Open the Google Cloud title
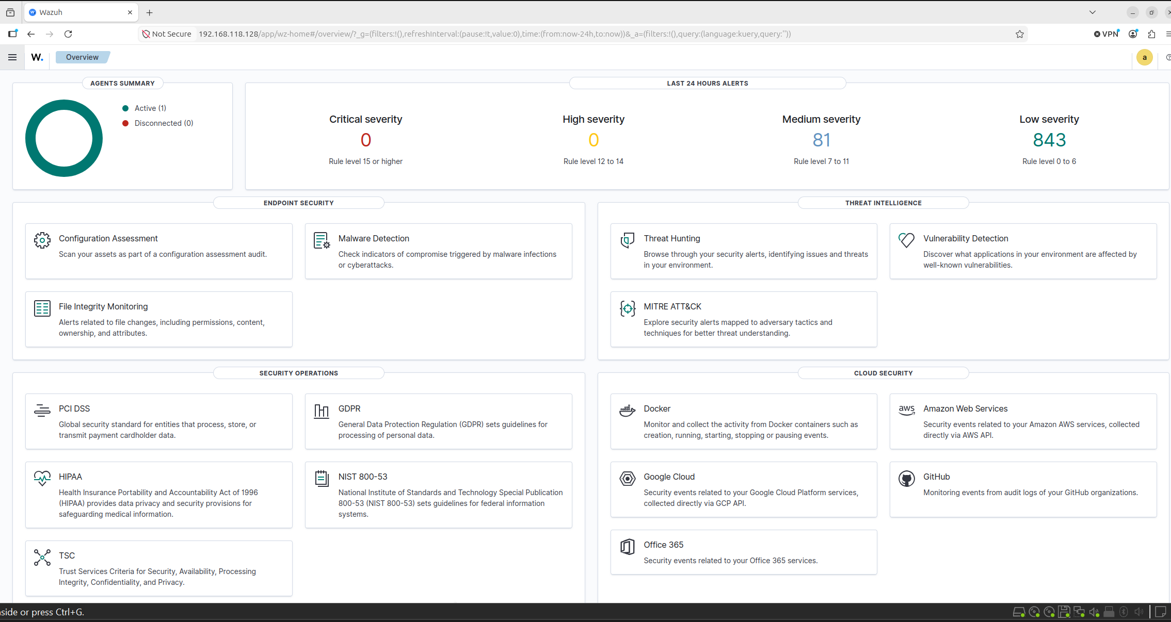The image size is (1171, 622). pyautogui.click(x=669, y=477)
